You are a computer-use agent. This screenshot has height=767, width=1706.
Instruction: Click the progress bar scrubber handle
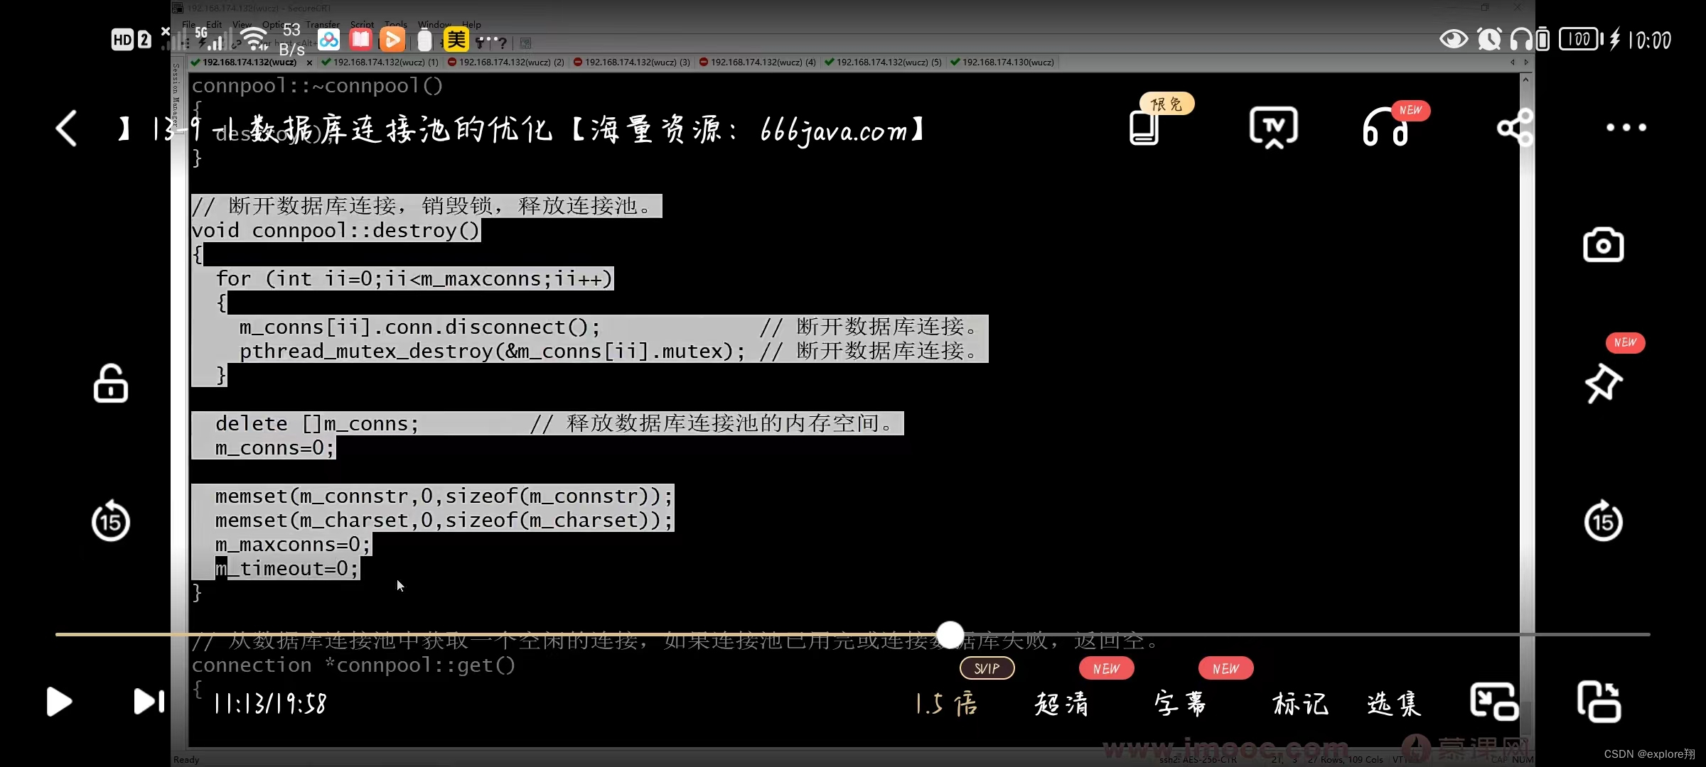click(x=950, y=634)
